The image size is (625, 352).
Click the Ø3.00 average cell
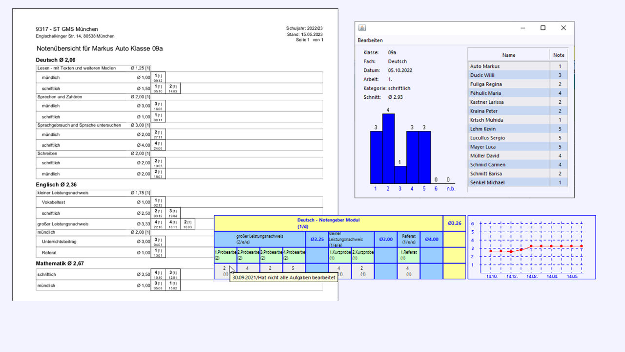(386, 239)
